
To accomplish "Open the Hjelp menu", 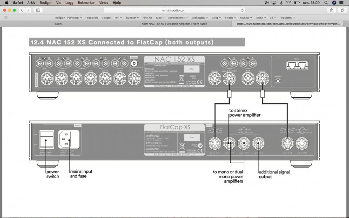I will 117,3.
